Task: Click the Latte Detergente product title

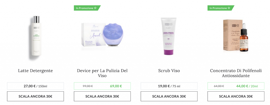Action: point(36,71)
